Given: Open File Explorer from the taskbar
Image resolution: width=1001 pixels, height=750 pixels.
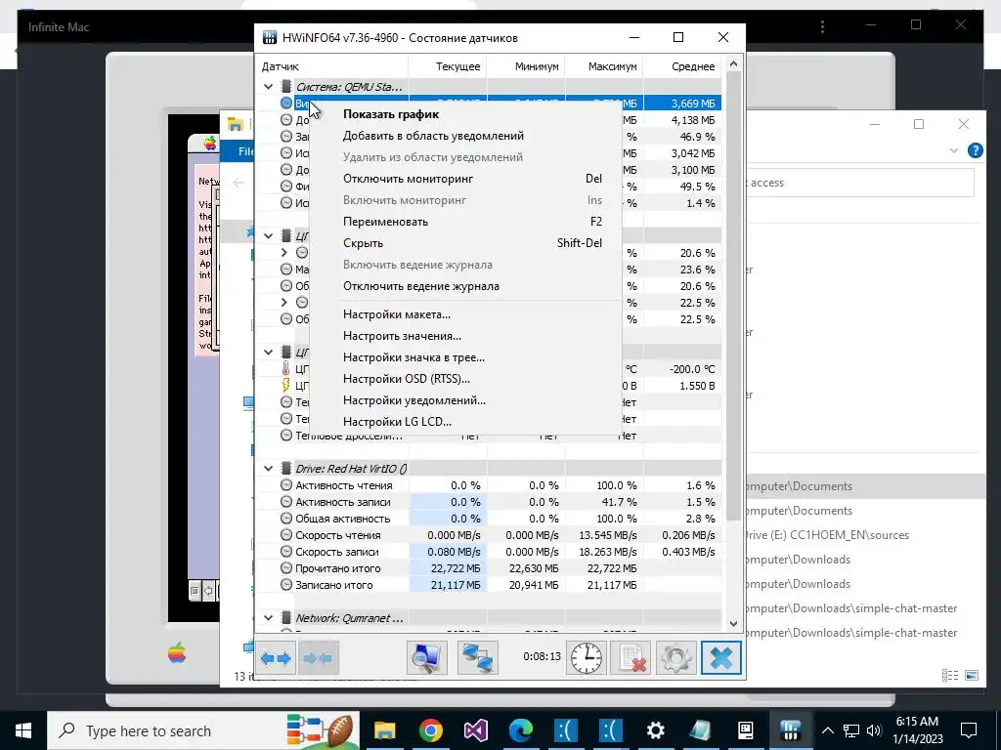Looking at the screenshot, I should (385, 730).
